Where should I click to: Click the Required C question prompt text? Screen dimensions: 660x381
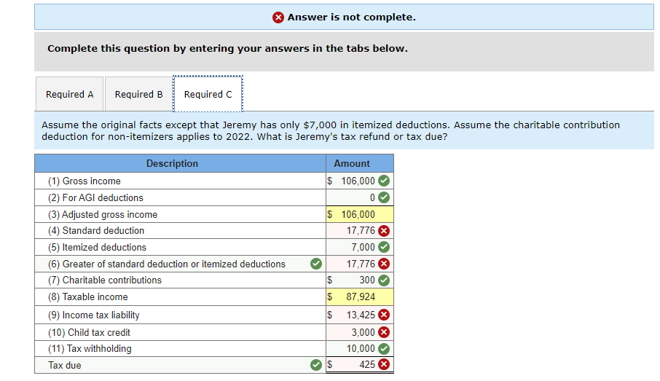(331, 130)
